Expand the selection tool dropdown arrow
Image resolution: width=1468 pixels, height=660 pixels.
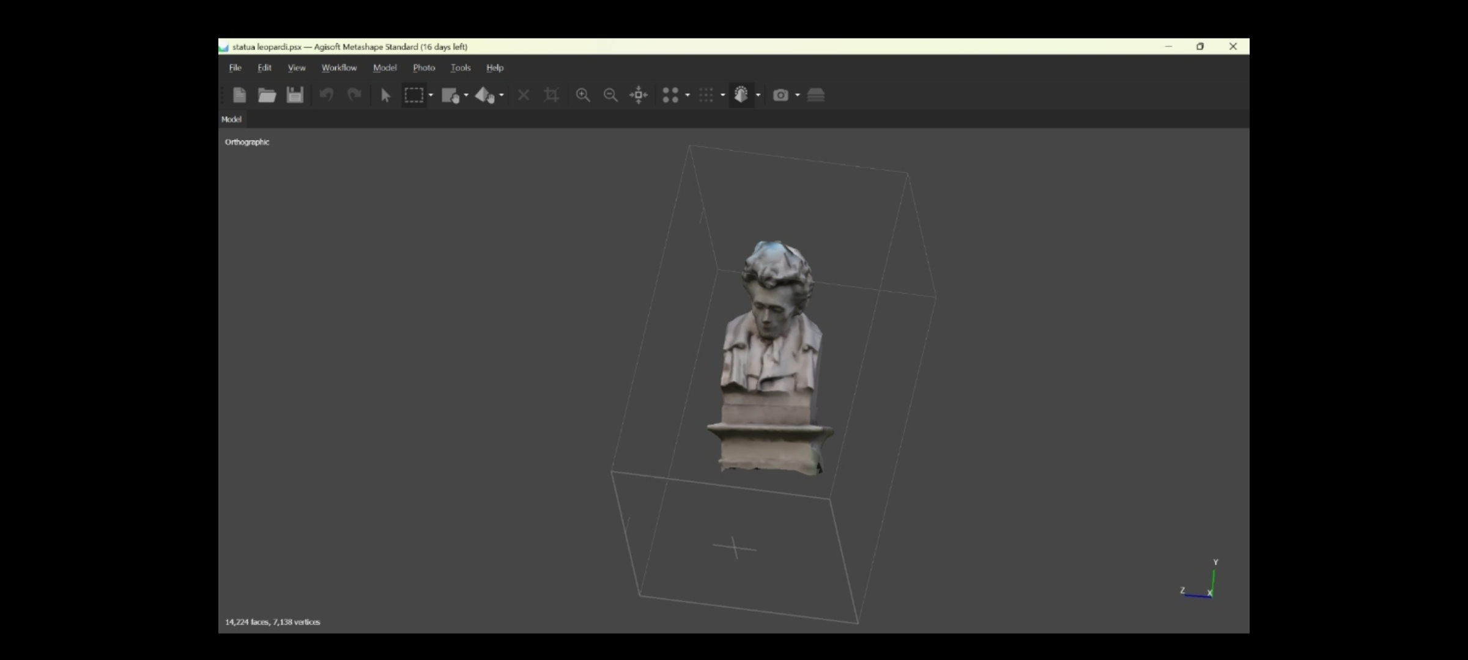(431, 95)
